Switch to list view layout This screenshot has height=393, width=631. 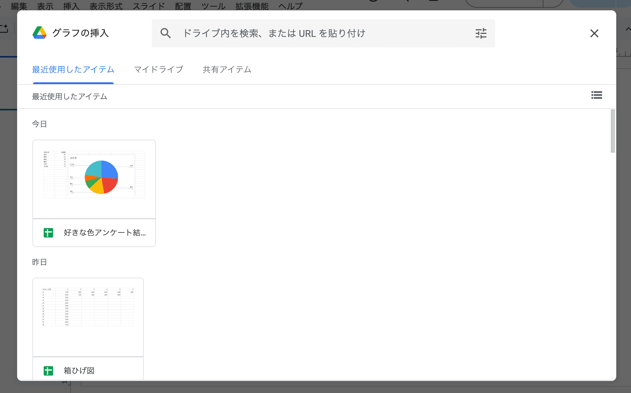click(x=596, y=95)
